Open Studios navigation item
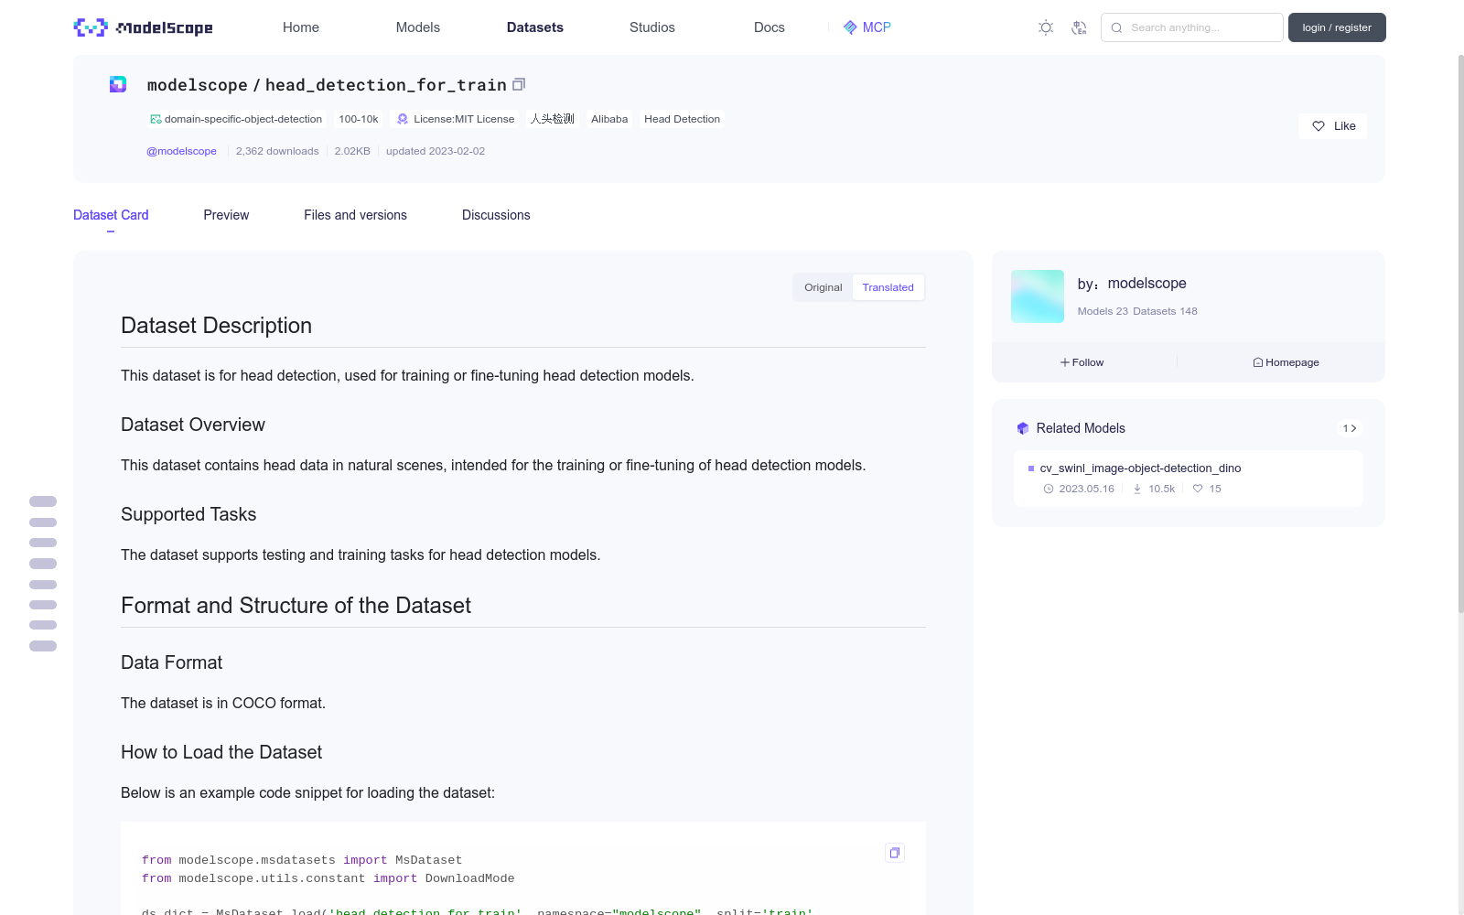Screen dimensions: 1464x915 click(652, 27)
